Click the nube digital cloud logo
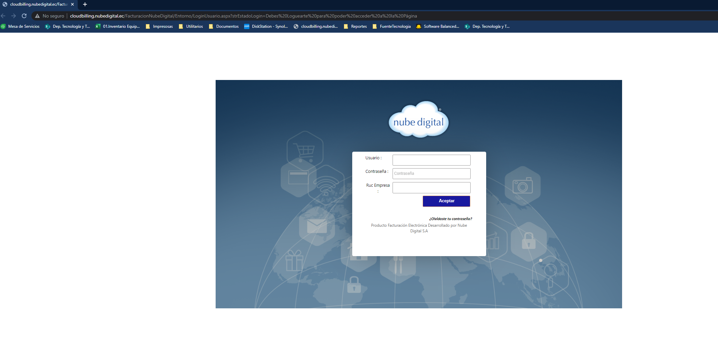 click(418, 119)
